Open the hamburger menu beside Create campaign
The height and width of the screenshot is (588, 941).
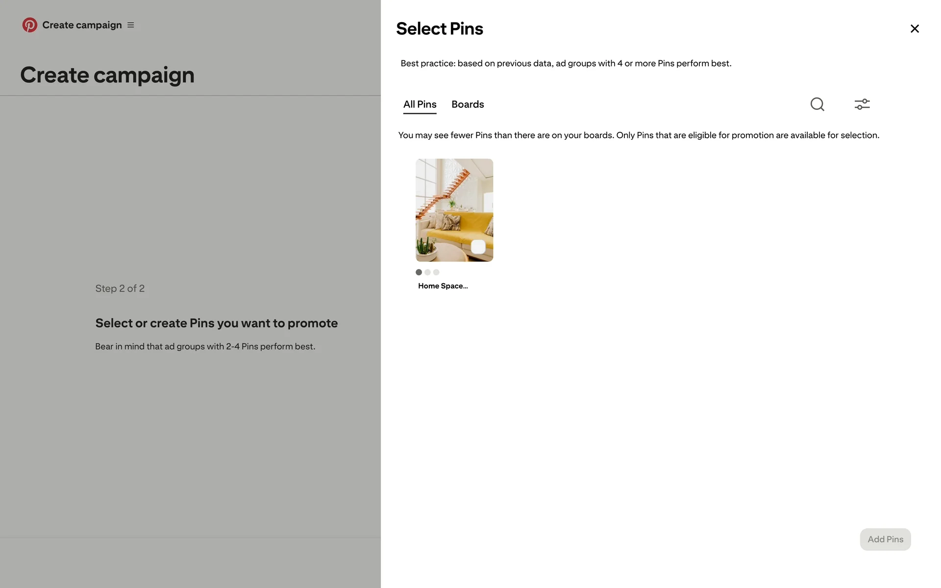(131, 25)
